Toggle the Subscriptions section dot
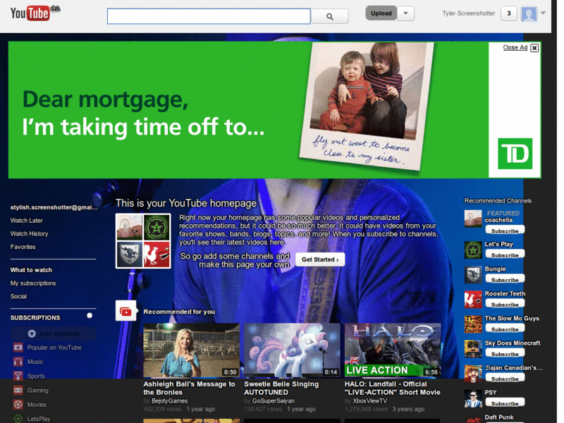 (90, 315)
